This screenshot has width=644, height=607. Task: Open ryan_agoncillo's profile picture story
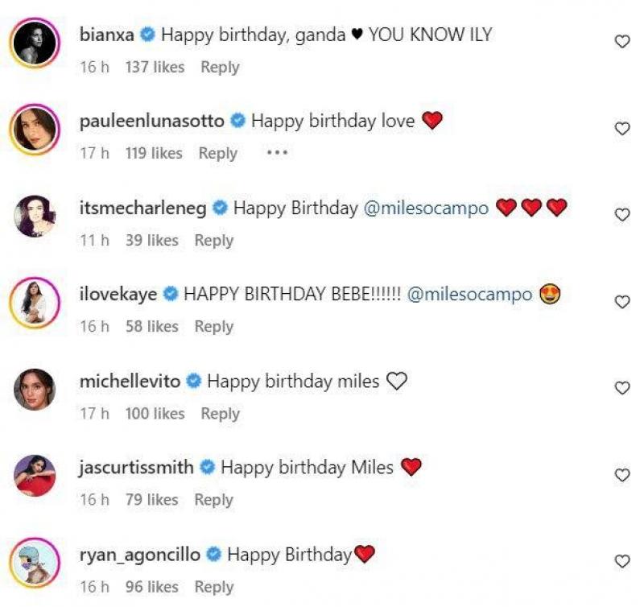(35, 562)
